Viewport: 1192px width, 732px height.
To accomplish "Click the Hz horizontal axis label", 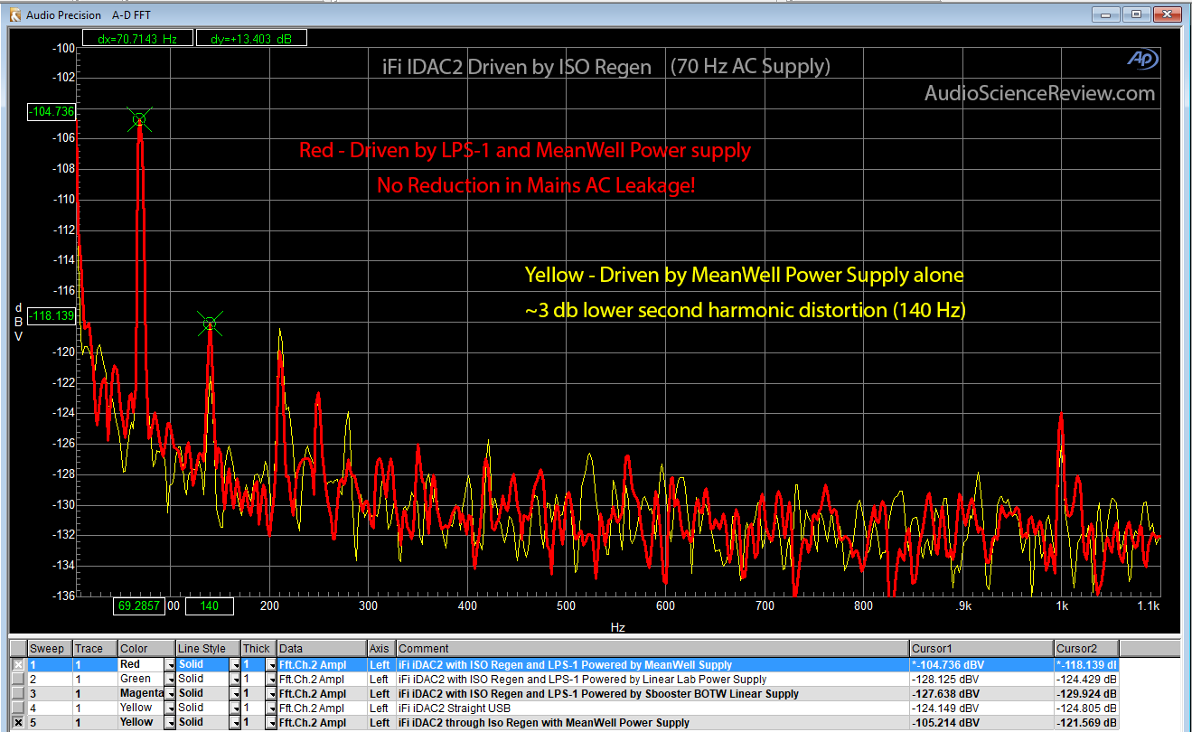I will [x=617, y=626].
